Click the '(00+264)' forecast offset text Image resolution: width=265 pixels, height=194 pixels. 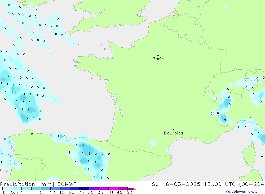pos(252,184)
